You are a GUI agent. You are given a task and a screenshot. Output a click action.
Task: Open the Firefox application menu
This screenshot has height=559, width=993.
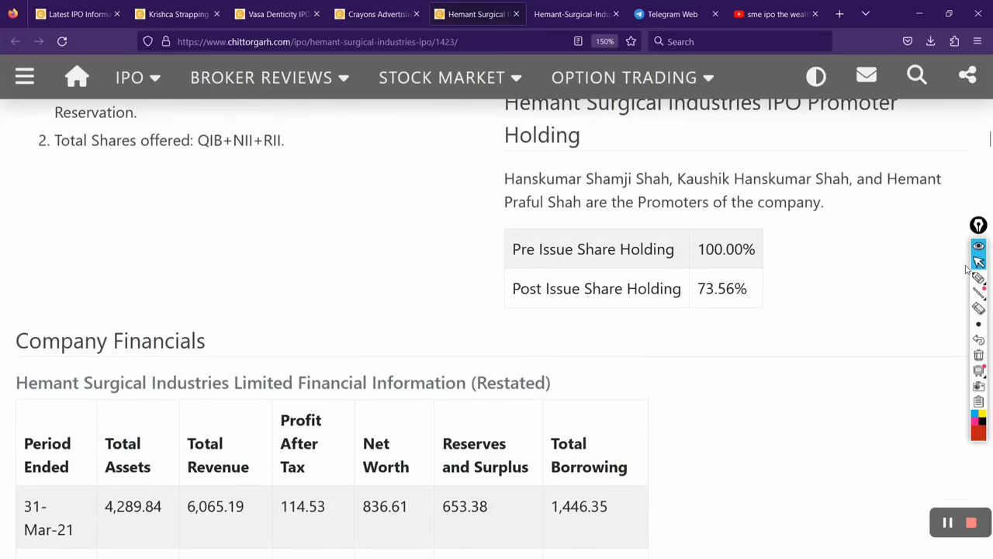point(977,41)
